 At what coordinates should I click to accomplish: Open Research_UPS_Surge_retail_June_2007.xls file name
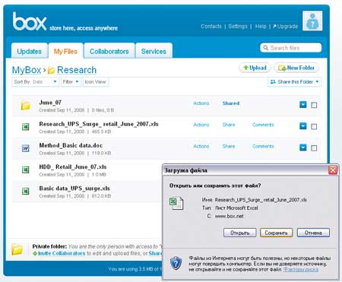point(99,124)
